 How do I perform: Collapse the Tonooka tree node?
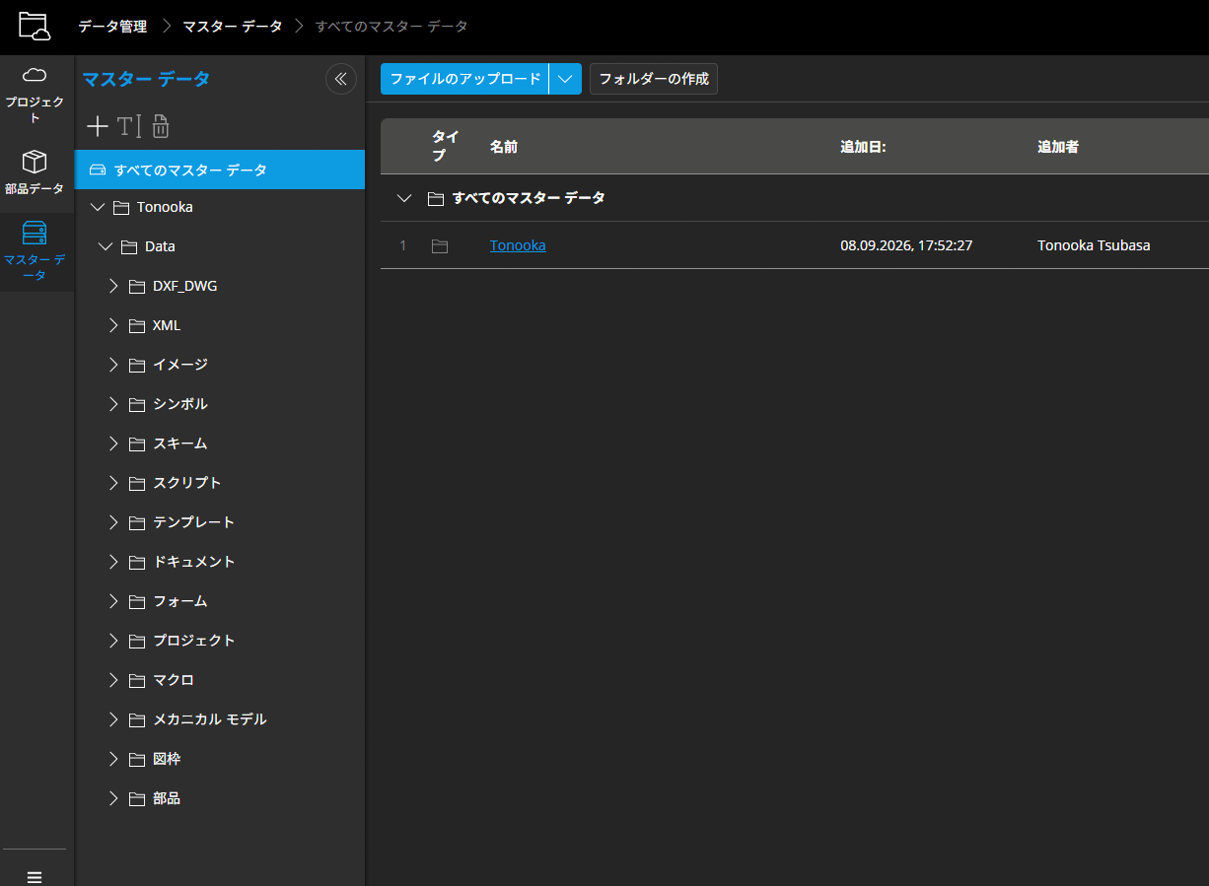pos(97,207)
